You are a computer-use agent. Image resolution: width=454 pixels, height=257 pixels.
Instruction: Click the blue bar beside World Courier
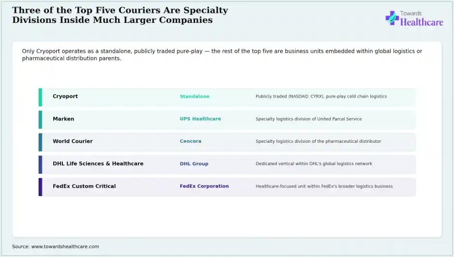(x=40, y=142)
